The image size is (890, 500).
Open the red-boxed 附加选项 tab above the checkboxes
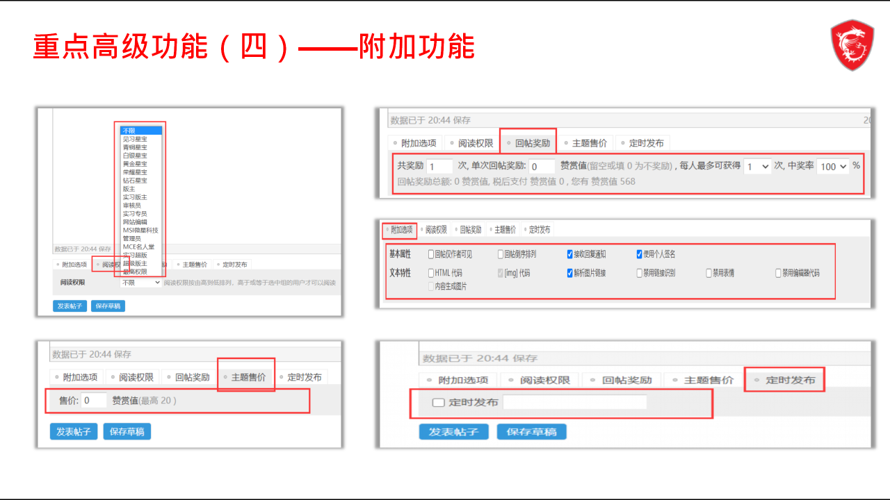coord(399,230)
